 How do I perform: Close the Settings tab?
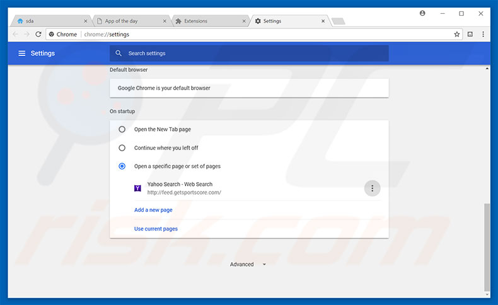(323, 21)
